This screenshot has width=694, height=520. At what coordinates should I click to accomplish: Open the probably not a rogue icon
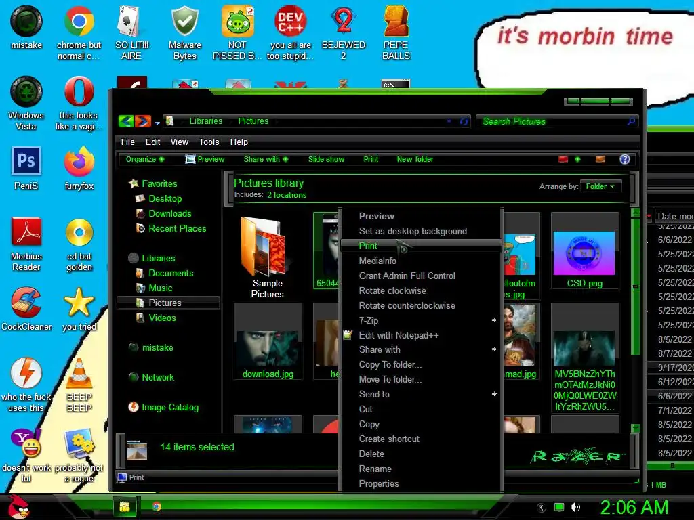pyautogui.click(x=79, y=455)
